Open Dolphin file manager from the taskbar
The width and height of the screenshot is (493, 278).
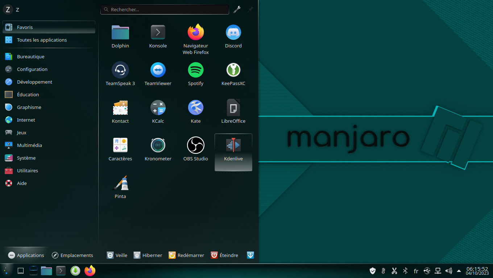click(x=46, y=270)
